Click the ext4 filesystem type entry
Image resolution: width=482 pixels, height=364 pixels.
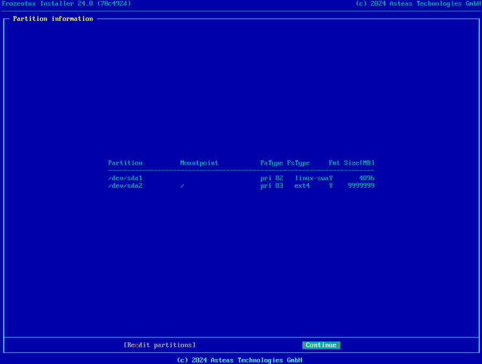(302, 185)
